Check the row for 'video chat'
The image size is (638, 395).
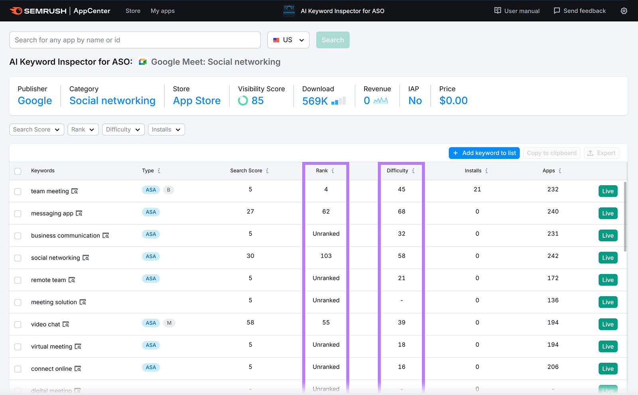18,324
